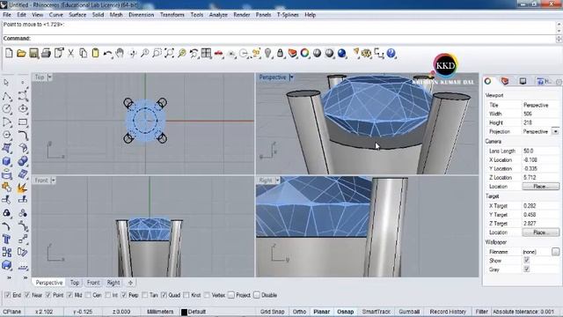Click the New file icon
The image size is (563, 317).
[x=9, y=54]
